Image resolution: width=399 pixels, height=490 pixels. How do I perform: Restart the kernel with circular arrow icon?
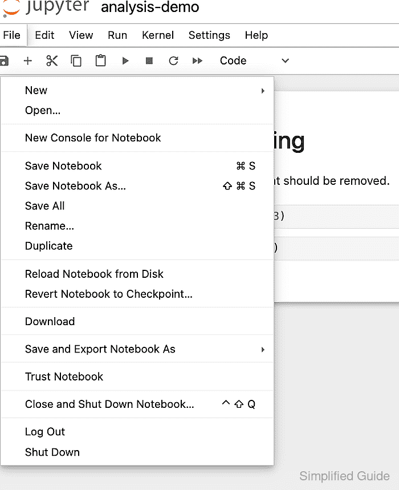click(174, 60)
